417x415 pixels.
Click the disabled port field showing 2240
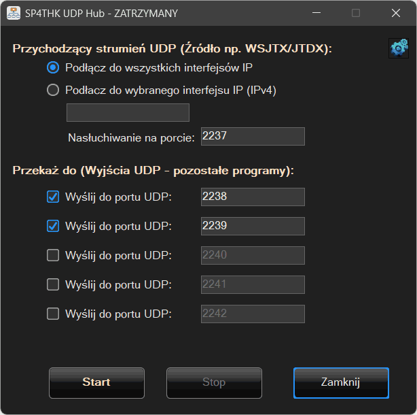pos(253,255)
